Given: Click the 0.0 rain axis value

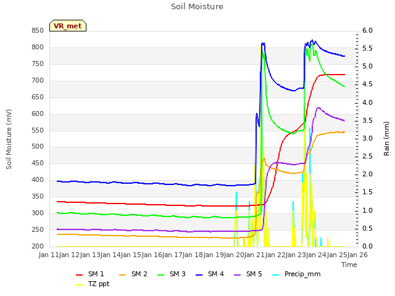Looking at the screenshot, I should point(367,247).
